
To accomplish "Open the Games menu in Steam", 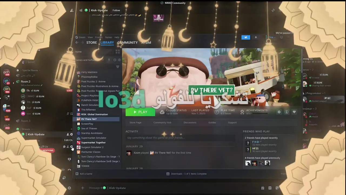I will 108,37.
